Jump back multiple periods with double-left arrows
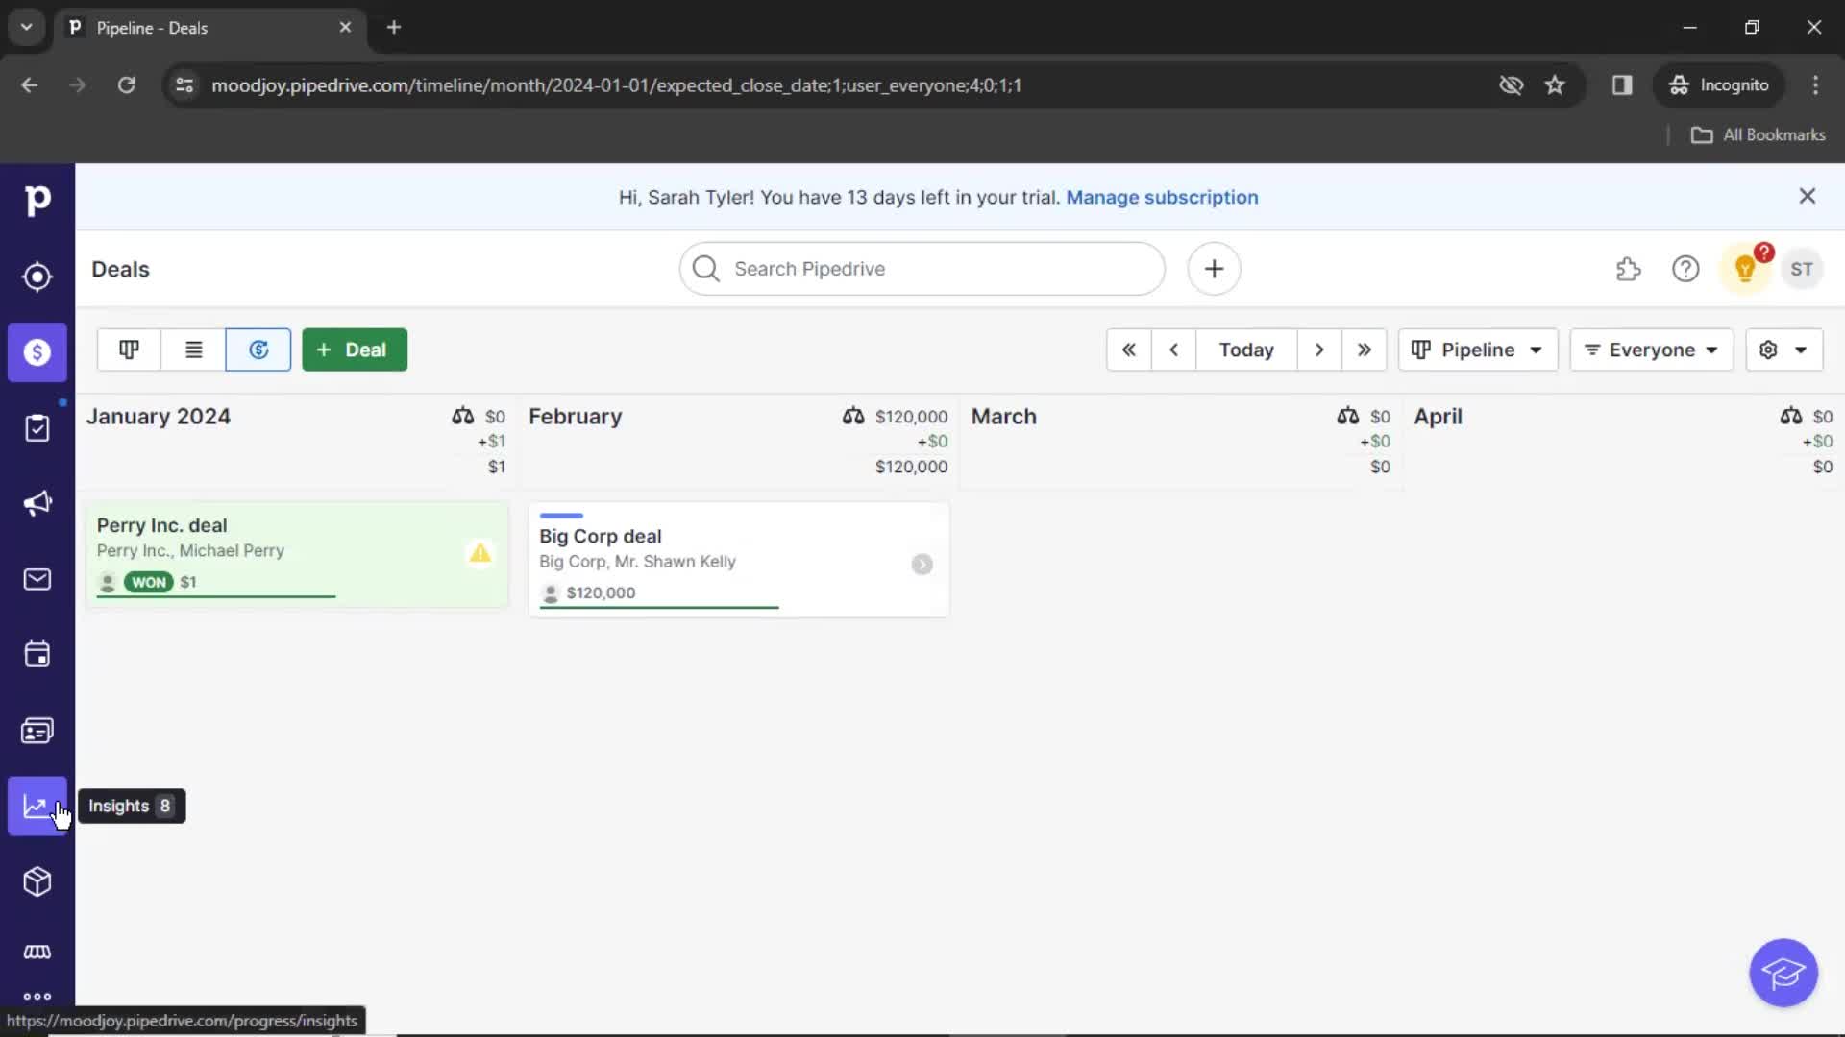 [1129, 350]
